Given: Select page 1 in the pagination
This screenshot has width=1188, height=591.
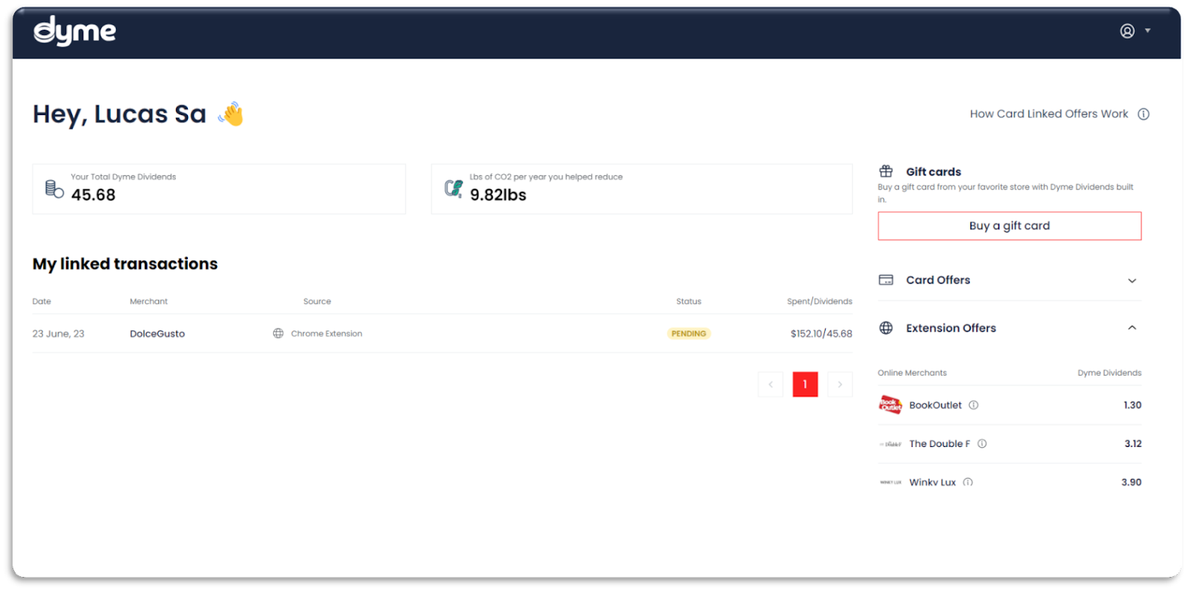Looking at the screenshot, I should point(805,385).
